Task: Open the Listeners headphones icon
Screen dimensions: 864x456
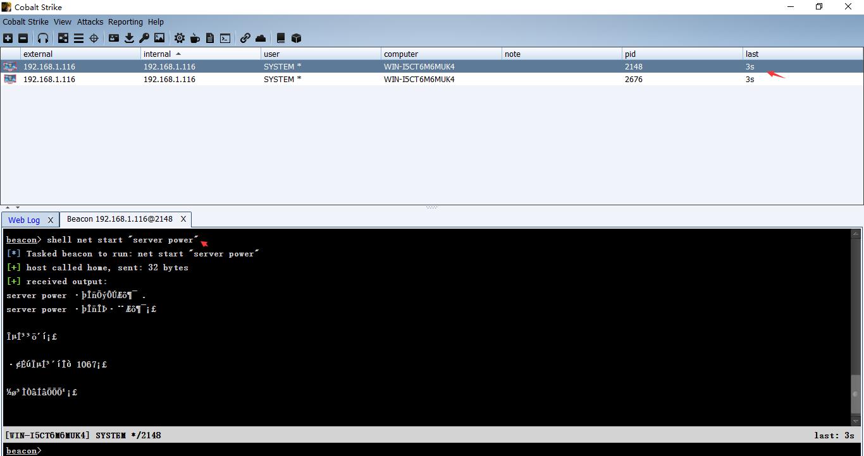Action: [x=43, y=38]
